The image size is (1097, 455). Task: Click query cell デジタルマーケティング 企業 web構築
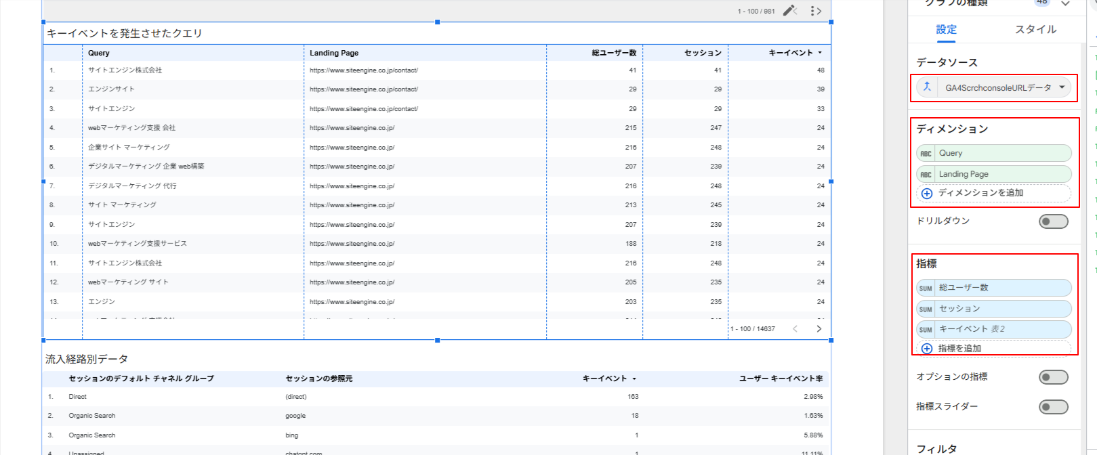(x=146, y=166)
